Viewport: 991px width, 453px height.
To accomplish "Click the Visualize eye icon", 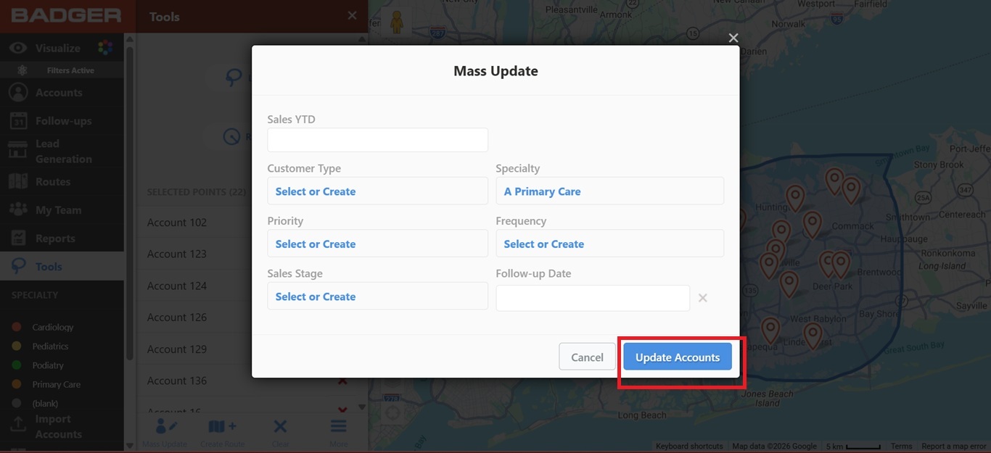I will [18, 48].
